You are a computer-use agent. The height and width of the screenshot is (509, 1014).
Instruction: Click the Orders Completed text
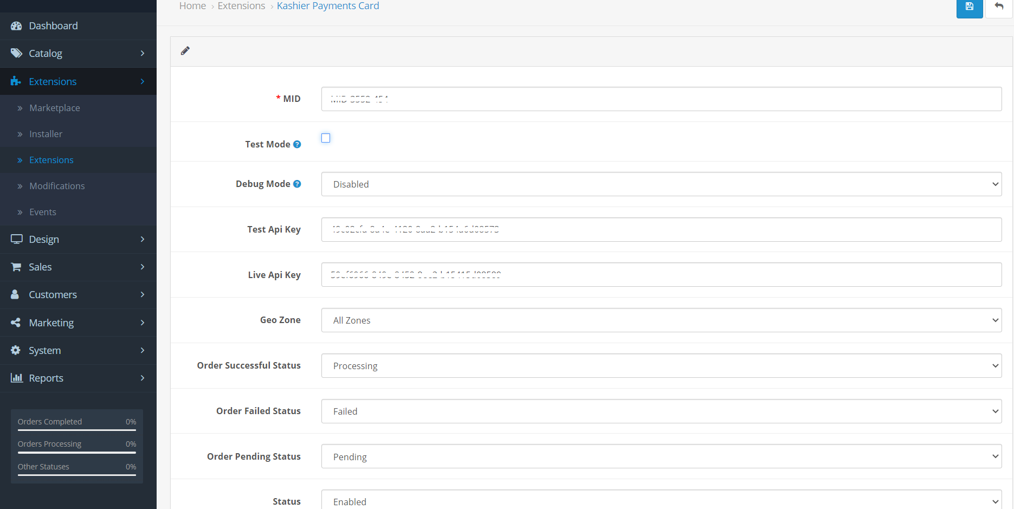click(x=50, y=422)
